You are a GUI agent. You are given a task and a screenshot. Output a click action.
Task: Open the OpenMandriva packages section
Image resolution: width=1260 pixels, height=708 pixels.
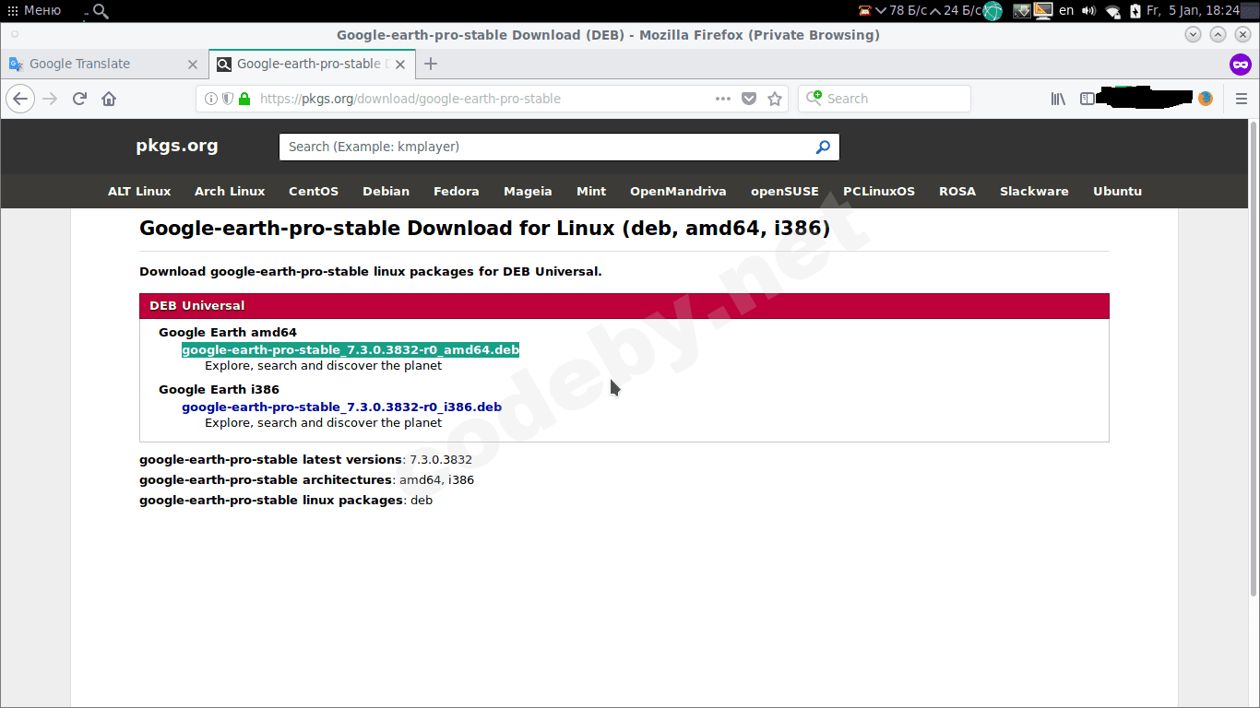678,192
